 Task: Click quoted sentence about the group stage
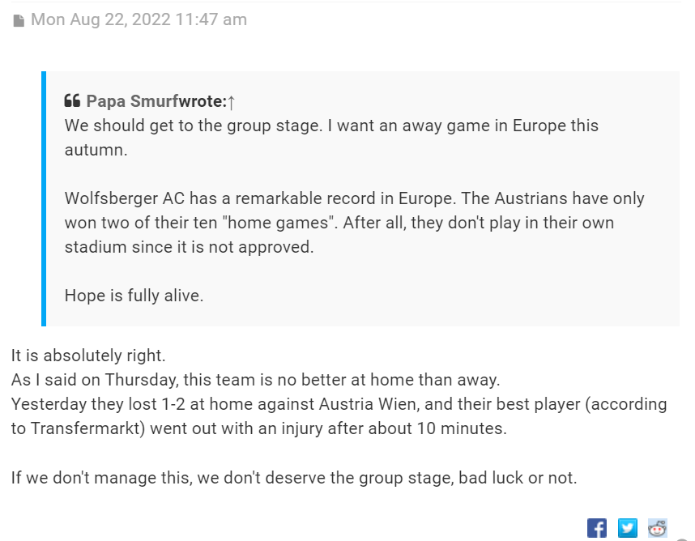click(x=331, y=138)
